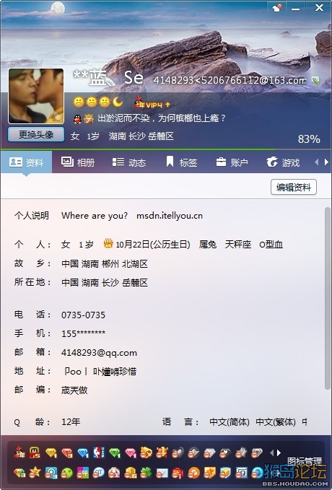The image size is (332, 490).
Task: Show next page of service icons
Action: click(279, 452)
